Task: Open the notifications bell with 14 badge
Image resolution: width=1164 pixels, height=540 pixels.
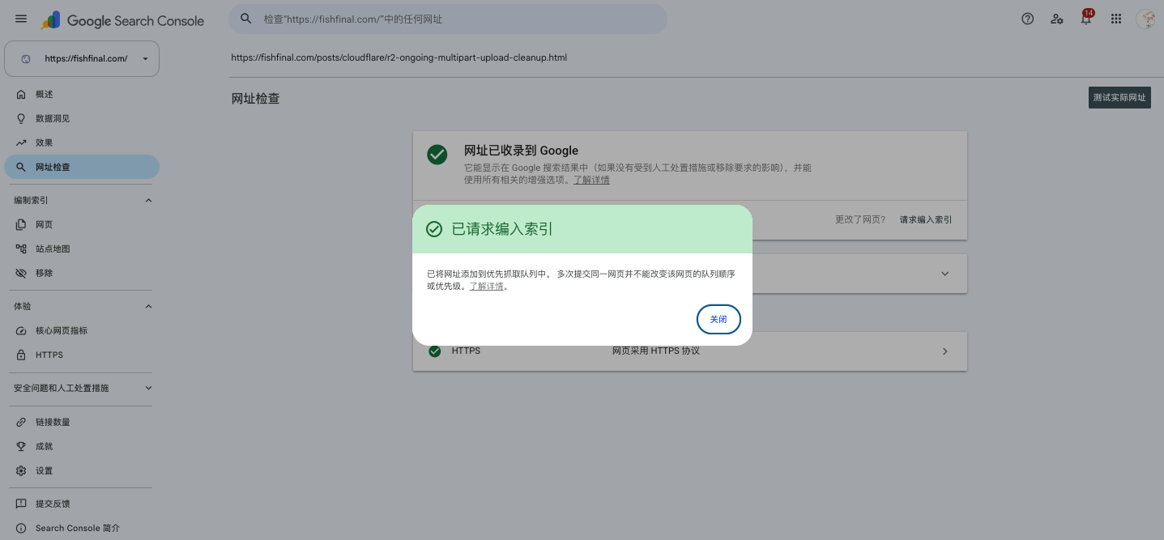Action: point(1086,18)
